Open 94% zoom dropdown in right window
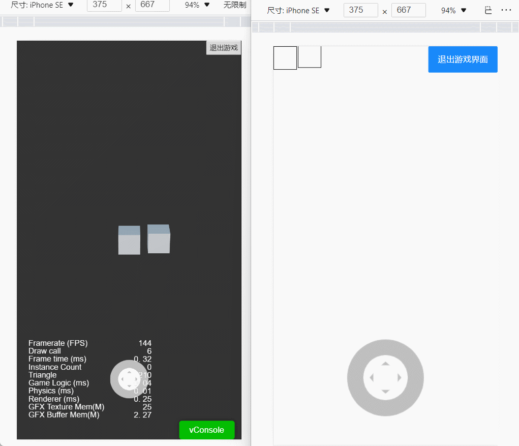 pyautogui.click(x=454, y=10)
